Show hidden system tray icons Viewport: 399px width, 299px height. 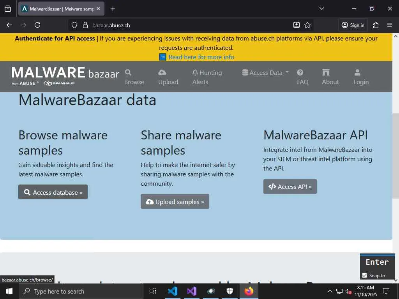pyautogui.click(x=330, y=291)
